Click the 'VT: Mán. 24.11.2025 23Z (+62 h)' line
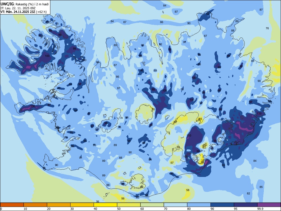The width and height of the screenshot is (281, 211). click(24, 12)
